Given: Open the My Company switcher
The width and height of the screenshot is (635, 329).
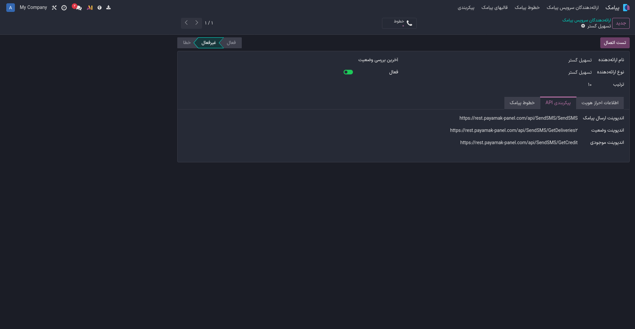Looking at the screenshot, I should 33,8.
